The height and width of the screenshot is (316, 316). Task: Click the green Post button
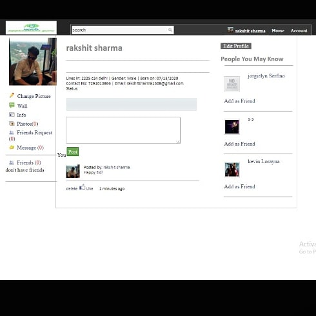coord(73,152)
